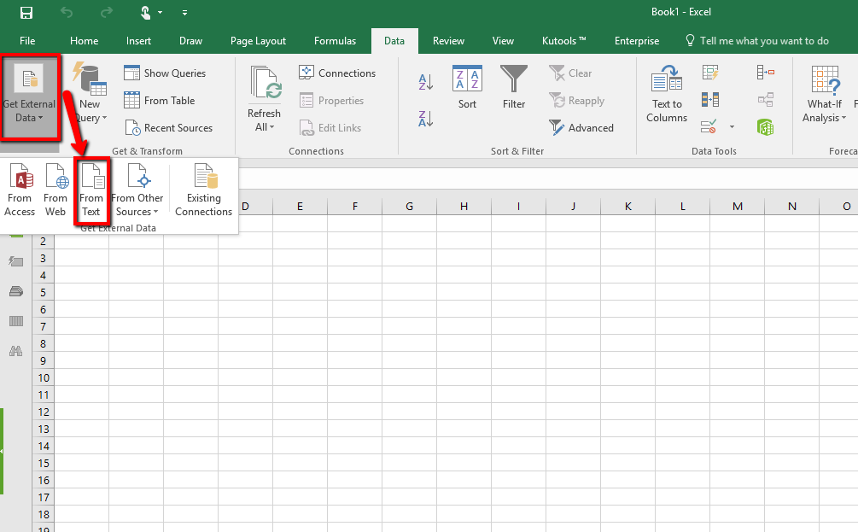858x532 pixels.
Task: Switch to the Formulas tab
Action: pos(335,41)
